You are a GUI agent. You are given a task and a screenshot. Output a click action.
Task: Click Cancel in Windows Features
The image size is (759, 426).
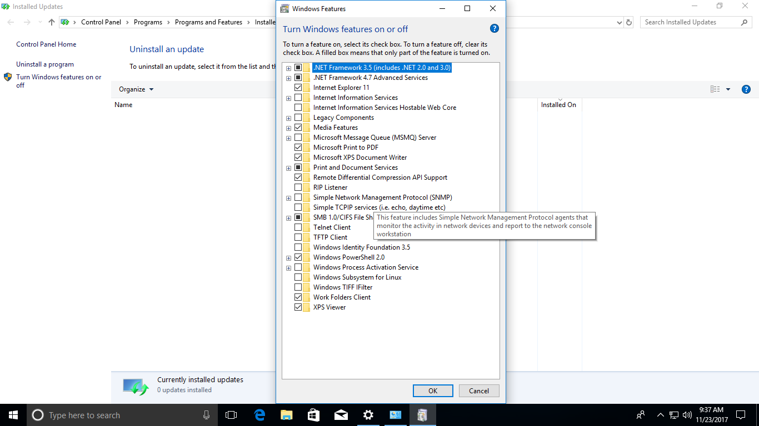pyautogui.click(x=479, y=390)
